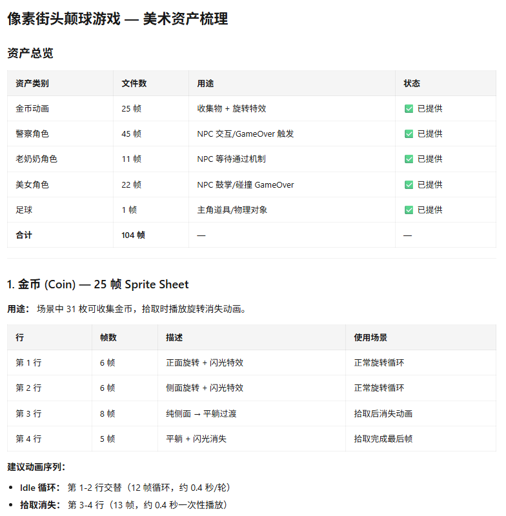
Task: Select the 主角道具/物理对象 cell
Action: pos(292,210)
